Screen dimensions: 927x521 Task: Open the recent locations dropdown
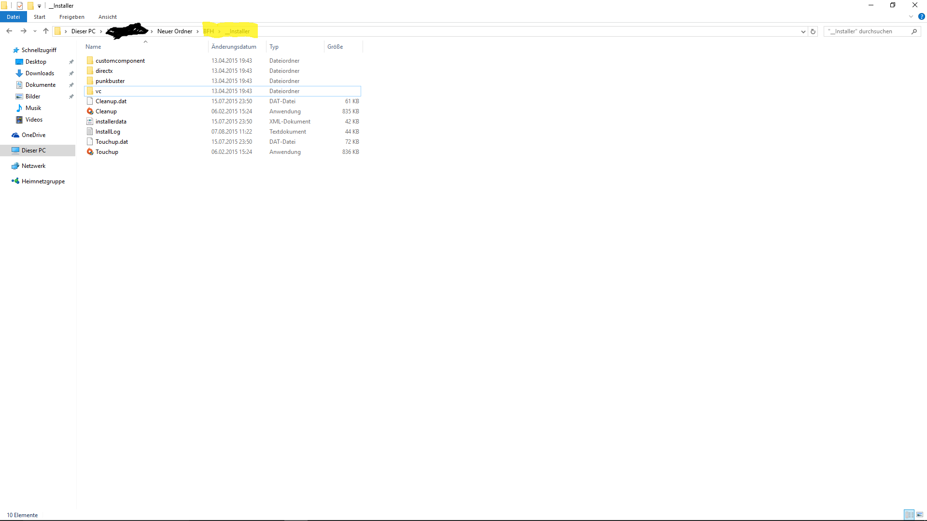(x=35, y=31)
